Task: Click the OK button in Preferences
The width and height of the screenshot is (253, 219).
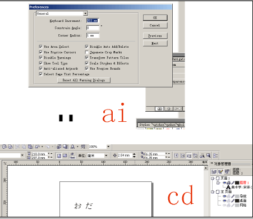Action: pos(155,18)
